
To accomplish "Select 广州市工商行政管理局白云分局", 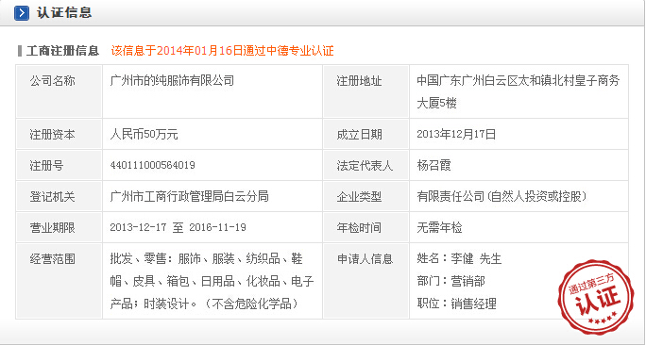I will (190, 197).
